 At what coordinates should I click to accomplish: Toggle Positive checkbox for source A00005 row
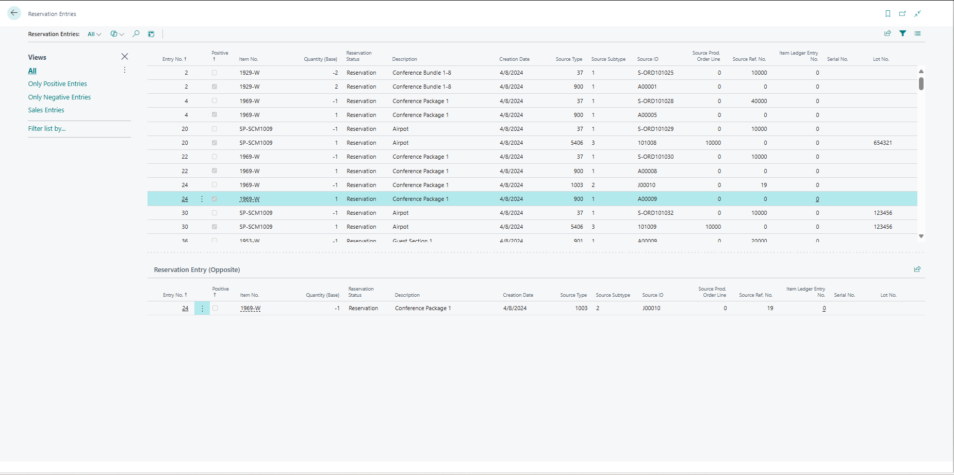click(215, 115)
